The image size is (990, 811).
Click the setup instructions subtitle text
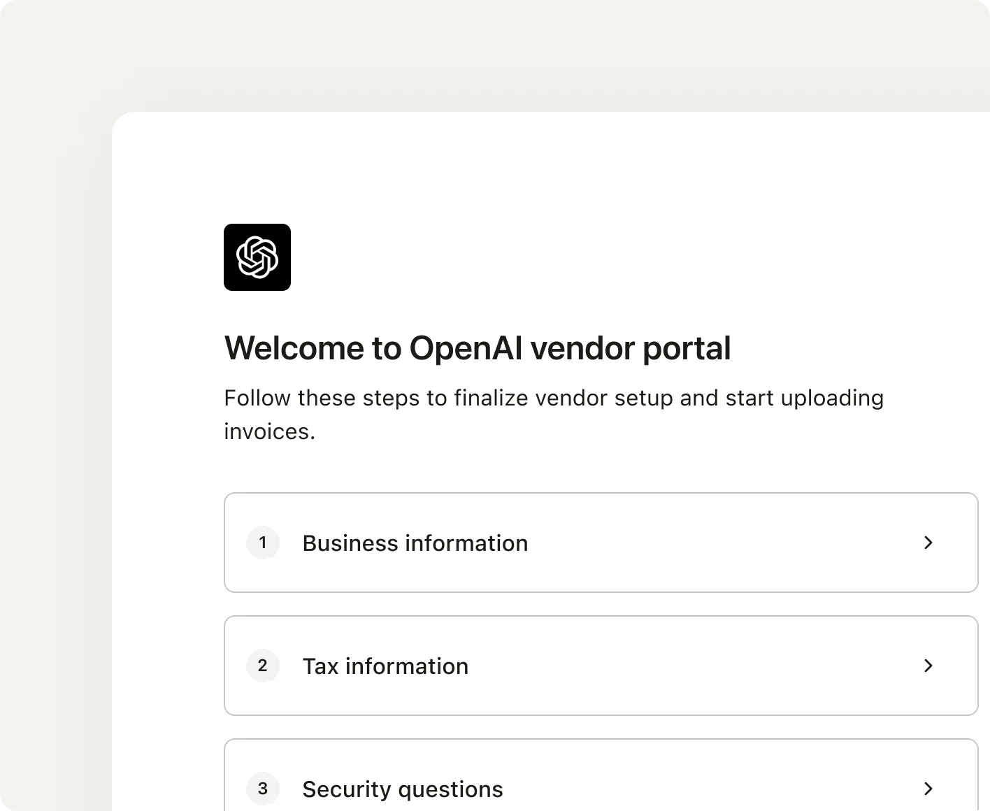point(554,414)
